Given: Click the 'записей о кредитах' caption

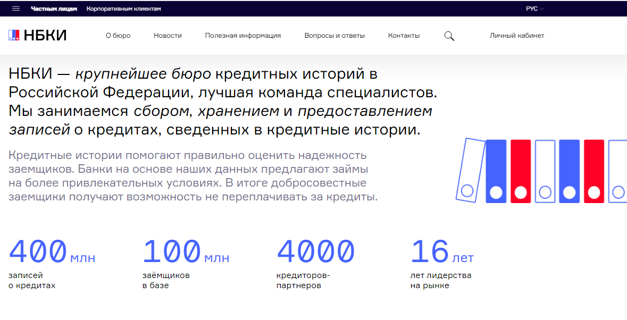Looking at the screenshot, I should 32,281.
